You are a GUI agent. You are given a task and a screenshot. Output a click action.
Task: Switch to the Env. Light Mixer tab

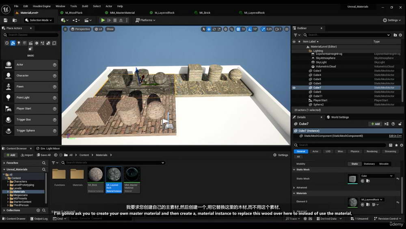[x=48, y=148]
